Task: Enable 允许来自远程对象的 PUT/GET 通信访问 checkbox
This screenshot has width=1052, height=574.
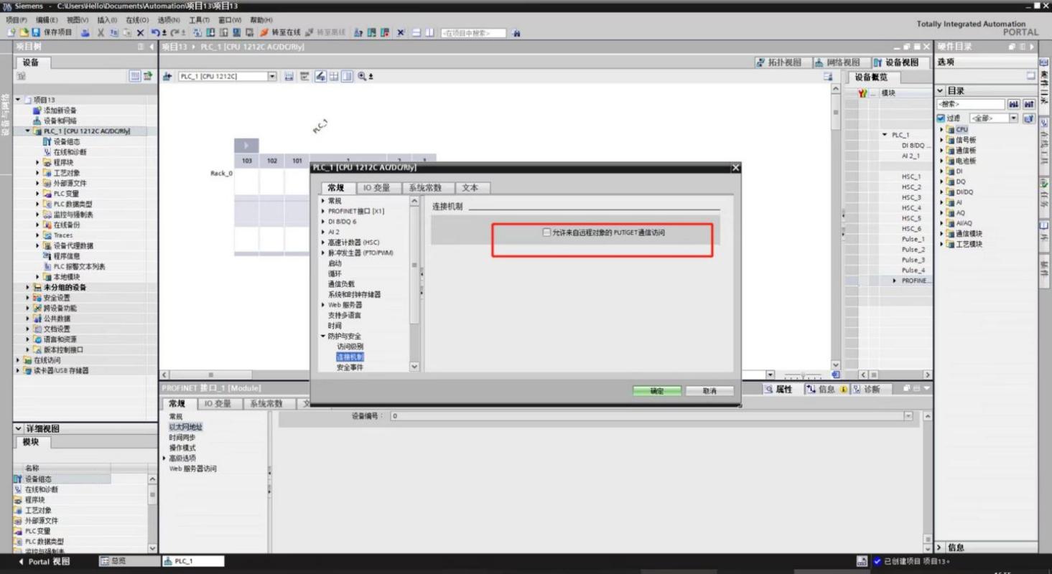Action: coord(547,232)
